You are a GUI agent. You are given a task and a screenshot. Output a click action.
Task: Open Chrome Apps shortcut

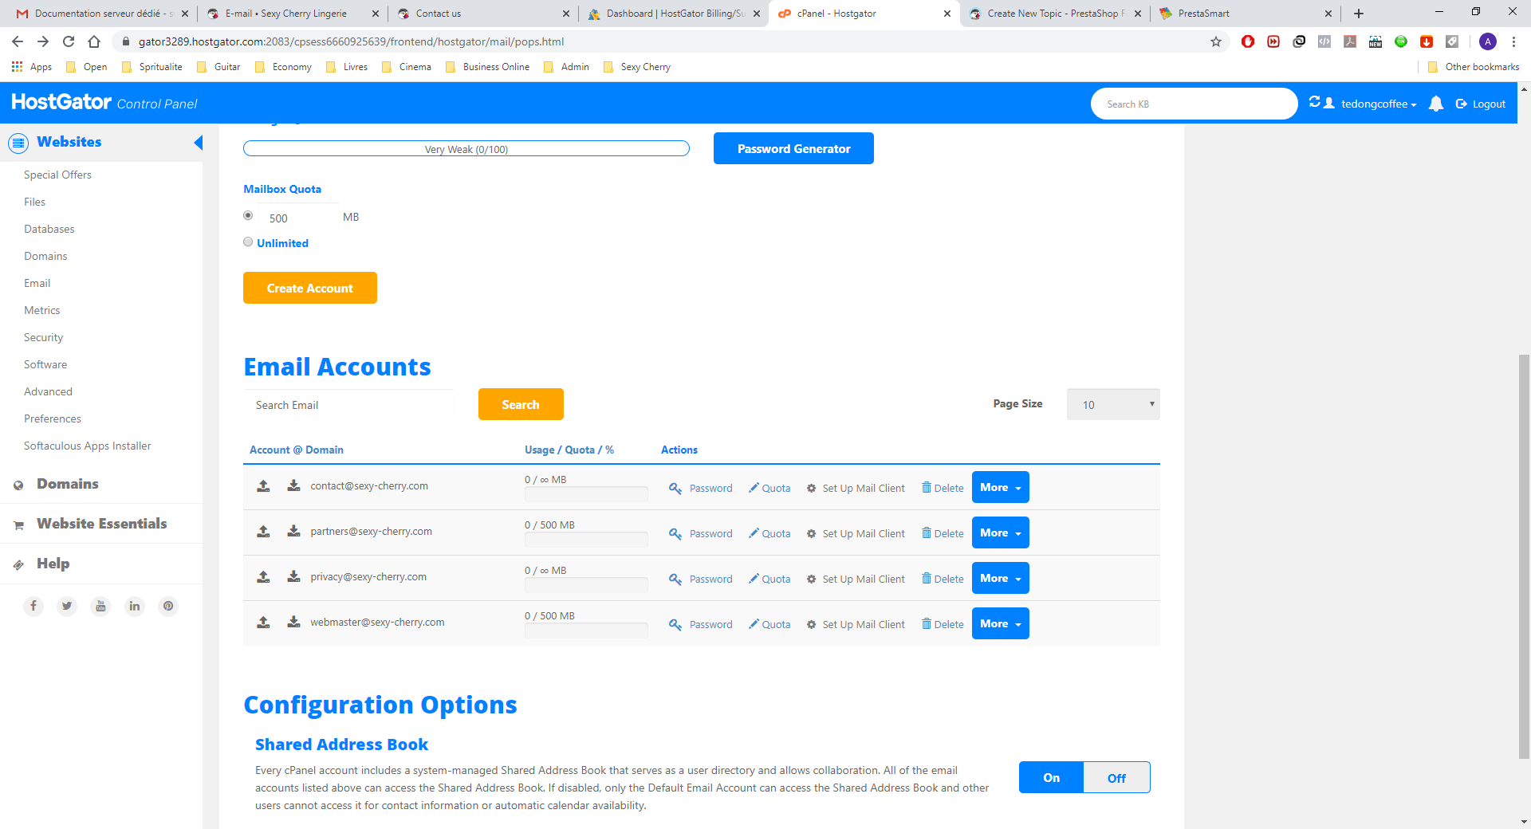[32, 67]
